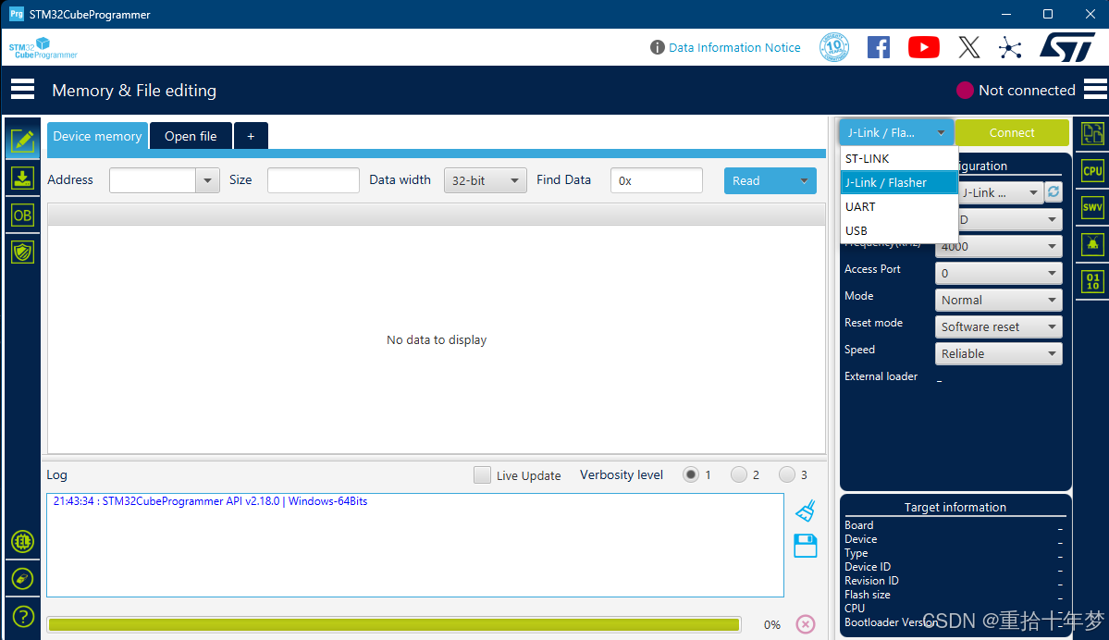Open the SWV viewer icon
Screen dimensions: 1109x640
point(1092,207)
